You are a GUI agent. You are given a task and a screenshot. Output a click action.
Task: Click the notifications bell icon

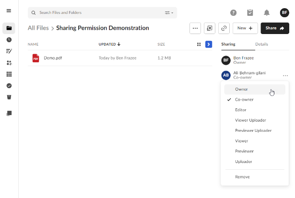click(267, 12)
